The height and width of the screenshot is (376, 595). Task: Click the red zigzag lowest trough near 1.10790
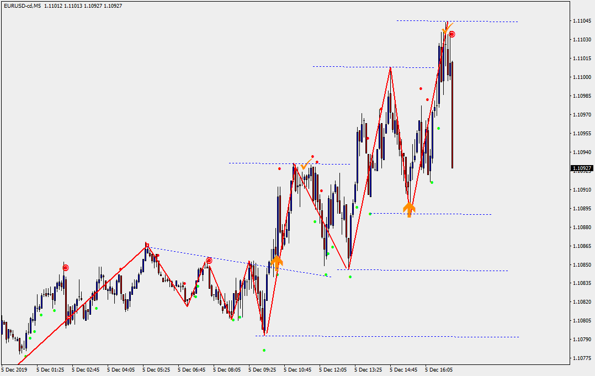265,335
